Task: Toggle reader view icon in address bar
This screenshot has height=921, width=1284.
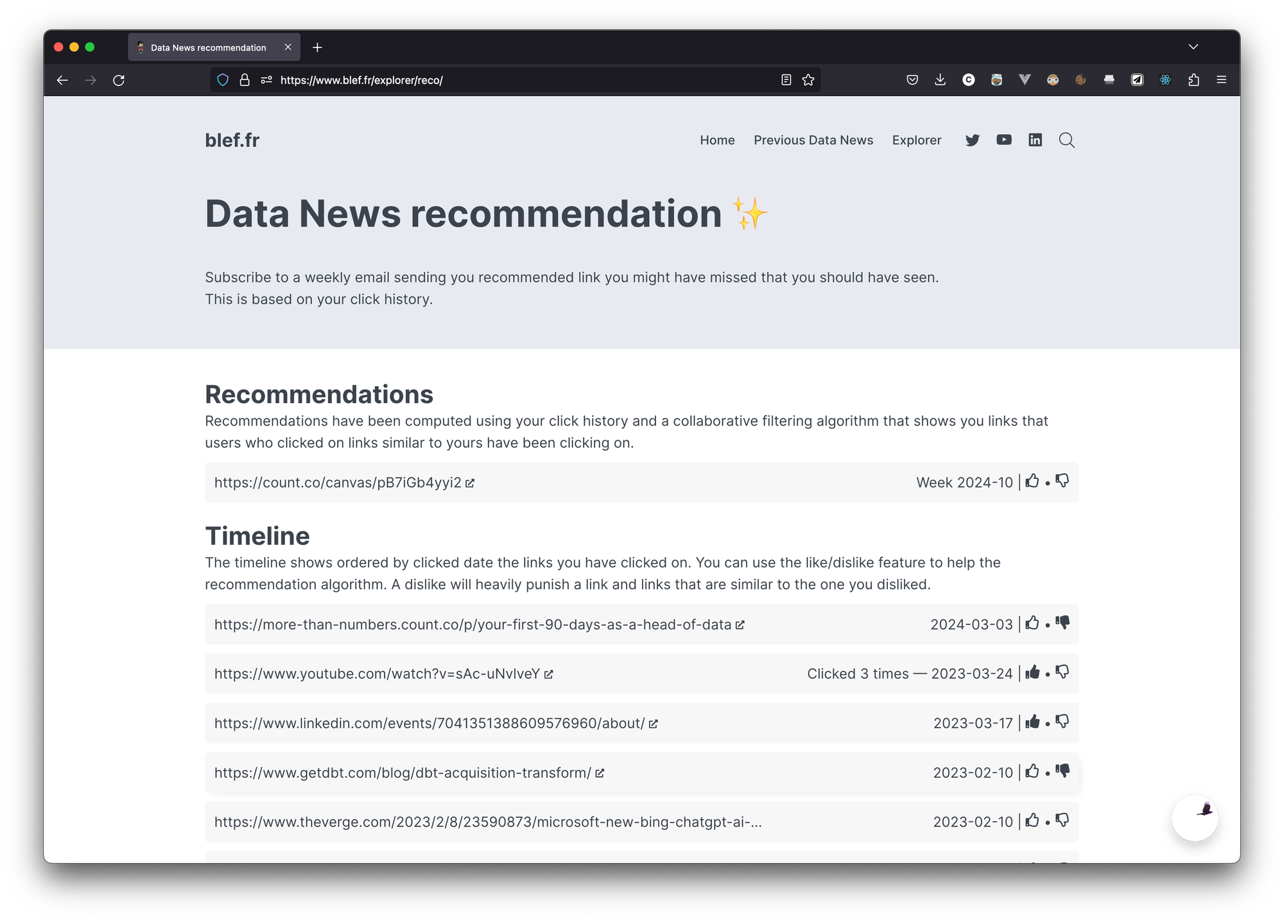Action: click(786, 80)
